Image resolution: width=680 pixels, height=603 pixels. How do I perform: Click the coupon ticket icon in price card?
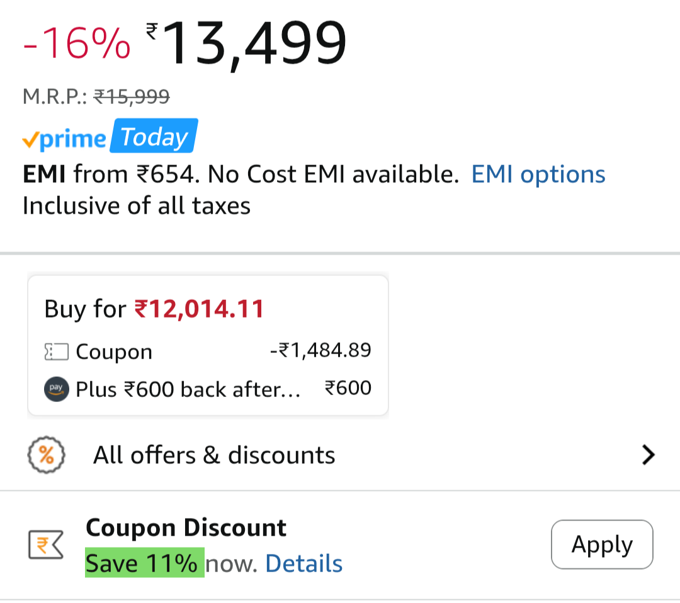(57, 352)
